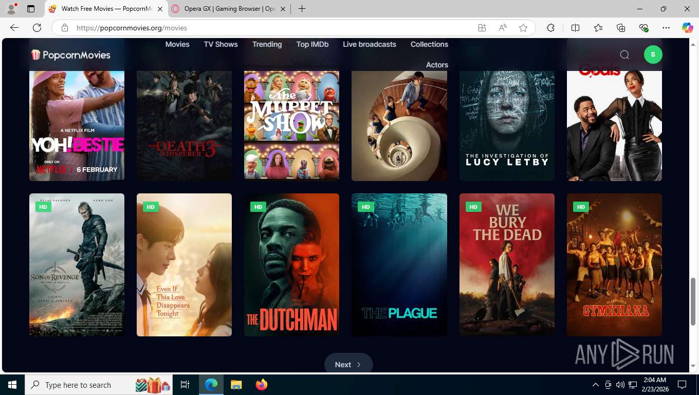Open browser Extensions puzzle icon
This screenshot has height=395, width=699.
[x=550, y=28]
